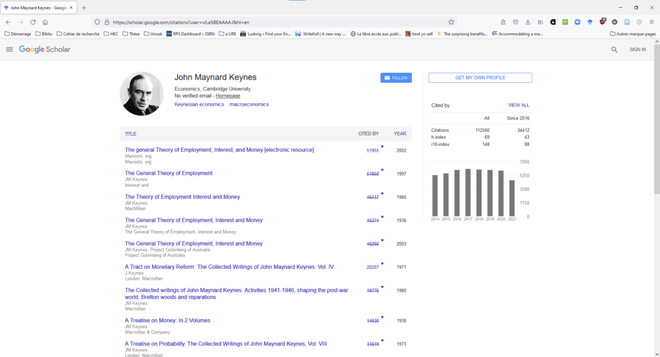Open the Keynesian economics interest link
Image resolution: width=660 pixels, height=357 pixels.
pyautogui.click(x=199, y=104)
